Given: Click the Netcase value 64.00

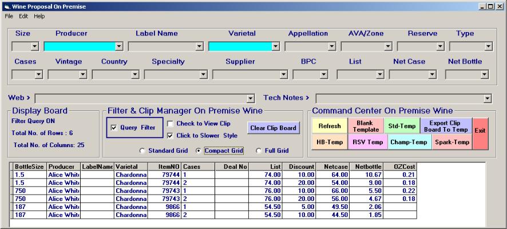Looking at the screenshot, I should tap(332, 175).
